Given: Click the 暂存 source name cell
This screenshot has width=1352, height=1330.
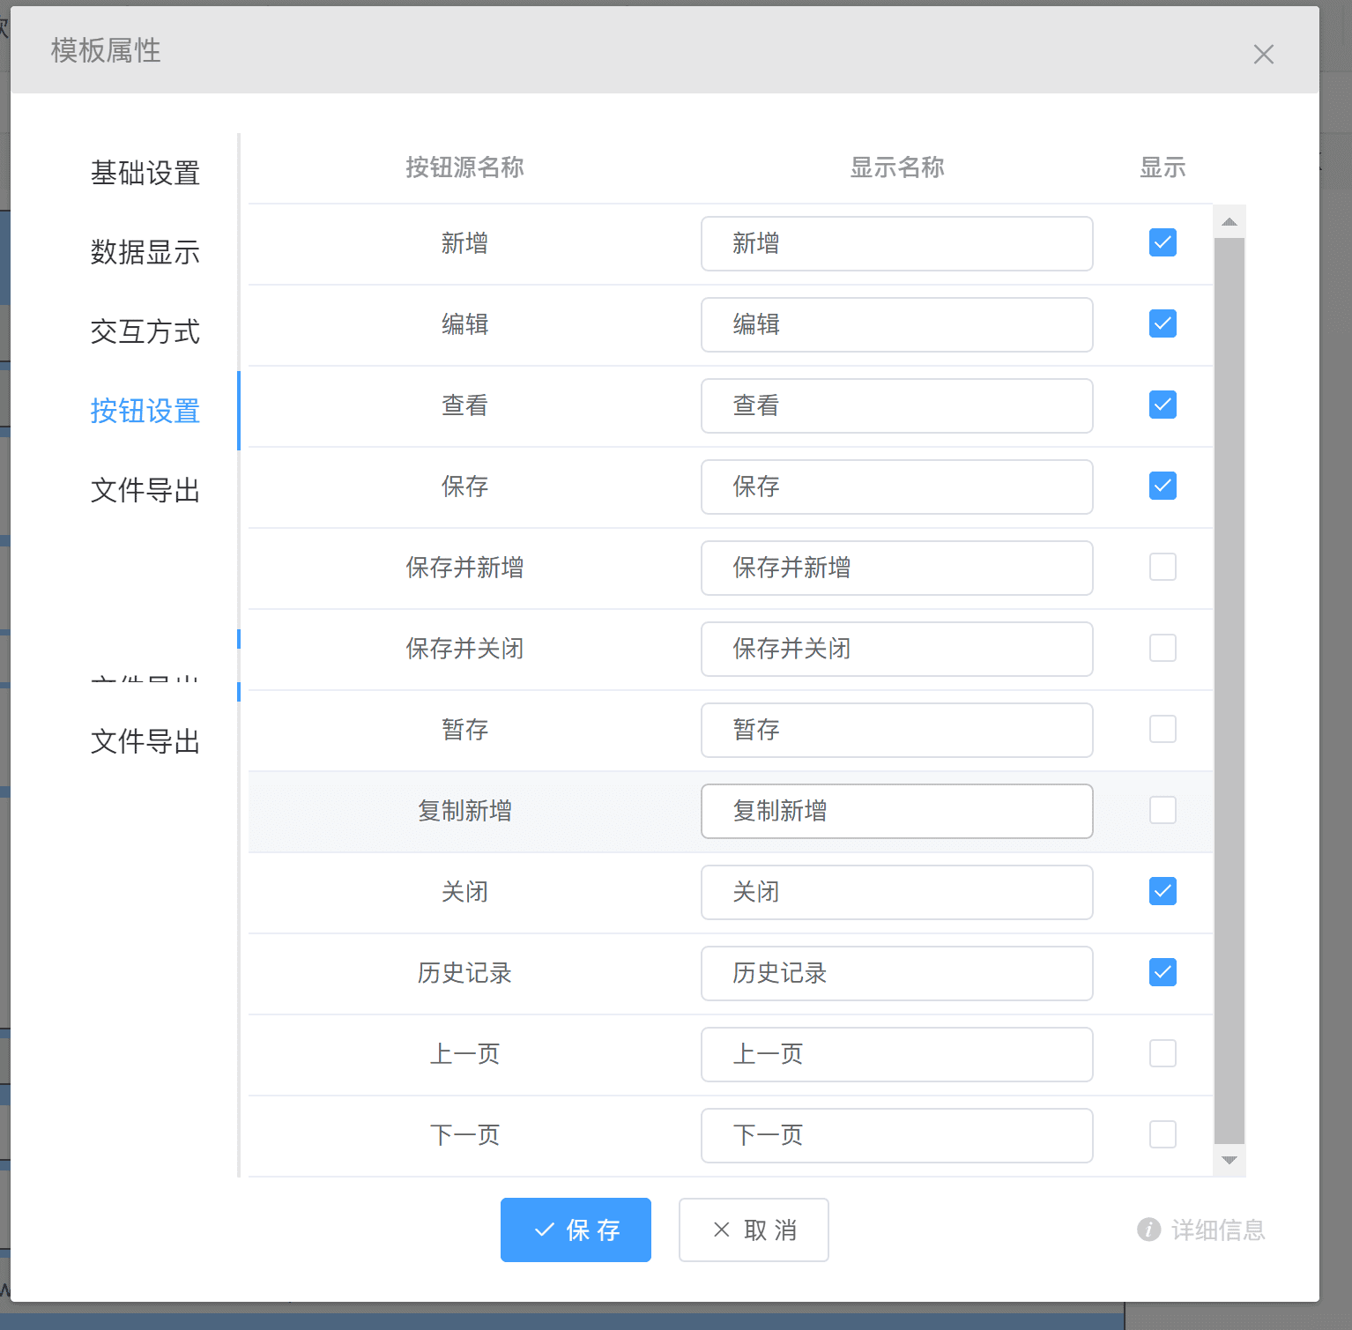Looking at the screenshot, I should coord(464,730).
